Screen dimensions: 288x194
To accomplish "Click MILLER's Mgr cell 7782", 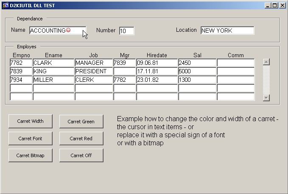I will coord(125,80).
